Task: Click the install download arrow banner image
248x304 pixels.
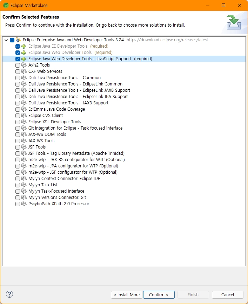Action: [234, 22]
